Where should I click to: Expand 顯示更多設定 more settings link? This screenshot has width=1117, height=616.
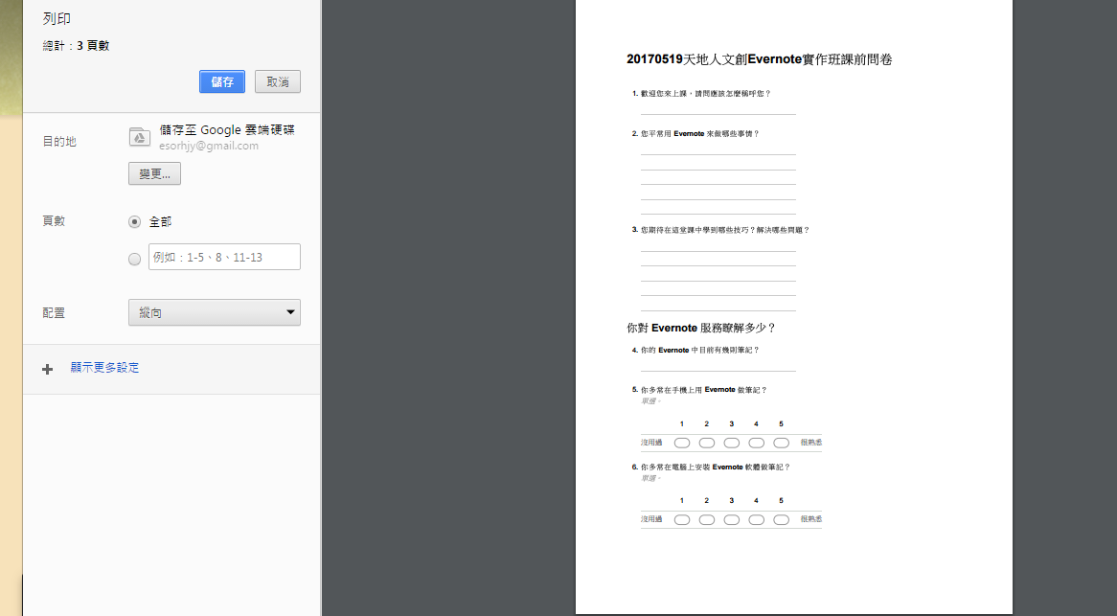(x=104, y=368)
